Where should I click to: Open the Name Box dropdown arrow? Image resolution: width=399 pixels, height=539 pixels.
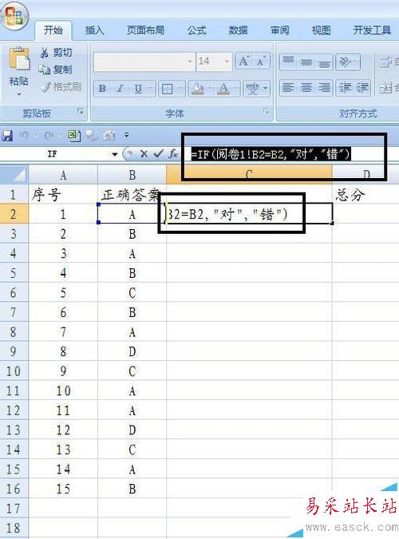point(114,154)
